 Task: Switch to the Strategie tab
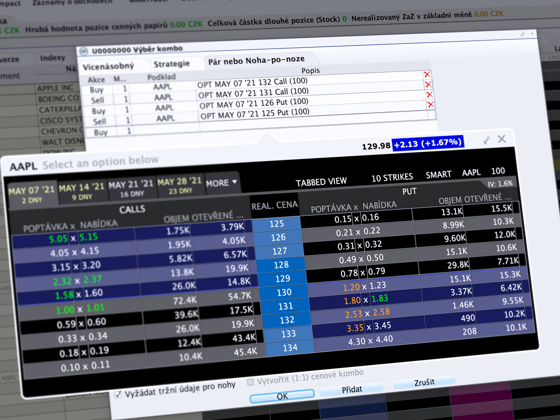pos(172,64)
